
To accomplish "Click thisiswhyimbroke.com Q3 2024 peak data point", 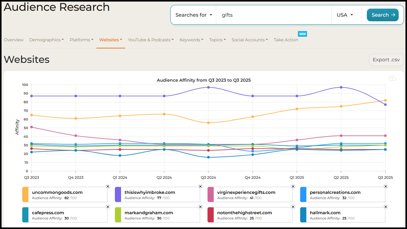I will [208, 87].
